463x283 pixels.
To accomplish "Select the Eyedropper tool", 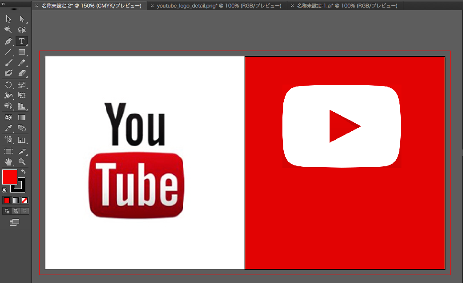I will tap(8, 128).
